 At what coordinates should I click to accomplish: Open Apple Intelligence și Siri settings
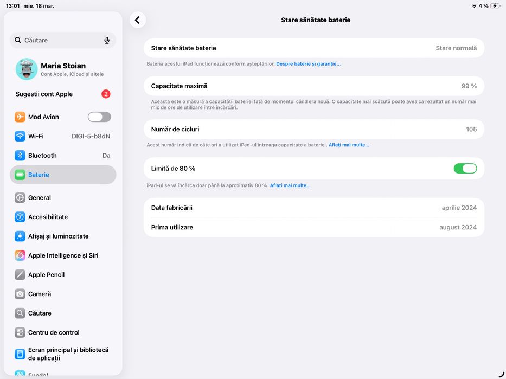63,255
